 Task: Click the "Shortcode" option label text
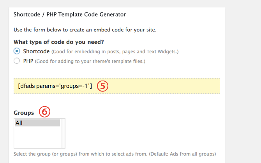click(36, 51)
